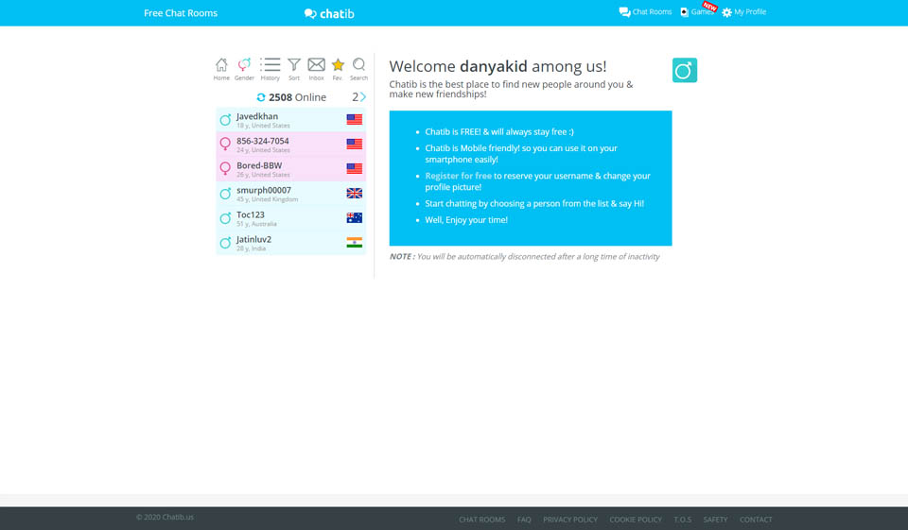
Task: Refresh the online users count
Action: click(x=261, y=97)
